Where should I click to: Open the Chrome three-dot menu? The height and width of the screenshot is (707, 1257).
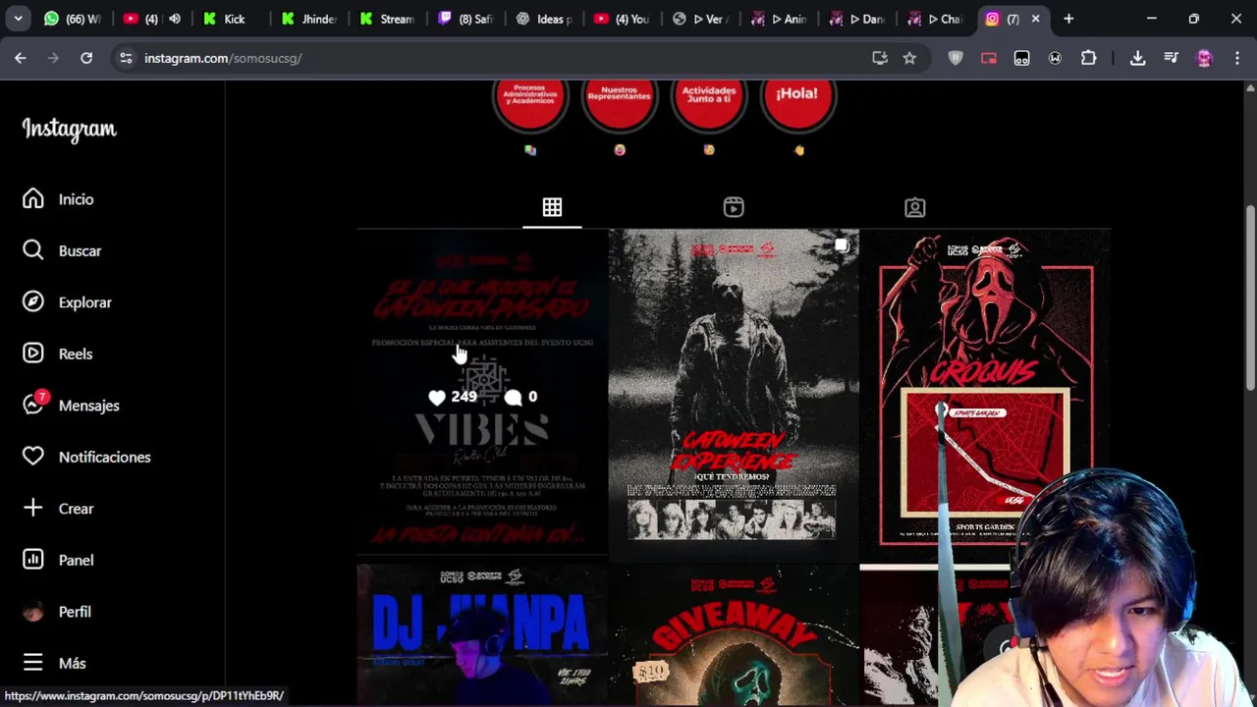1236,58
